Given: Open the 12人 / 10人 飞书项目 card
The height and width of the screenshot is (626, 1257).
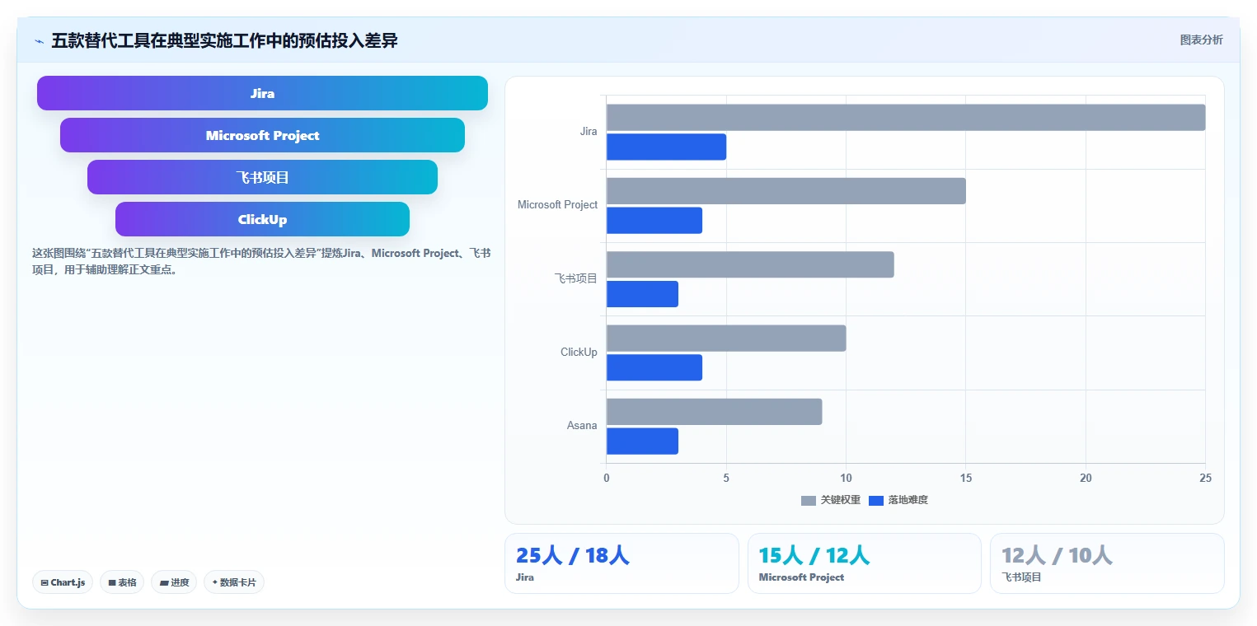Looking at the screenshot, I should 1107,563.
